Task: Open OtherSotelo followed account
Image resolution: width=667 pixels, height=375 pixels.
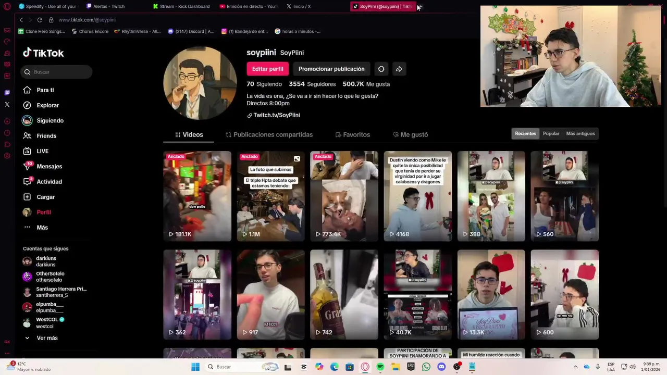Action: pos(44,277)
